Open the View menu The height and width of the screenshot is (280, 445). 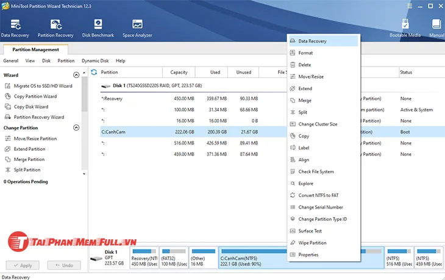(30, 61)
